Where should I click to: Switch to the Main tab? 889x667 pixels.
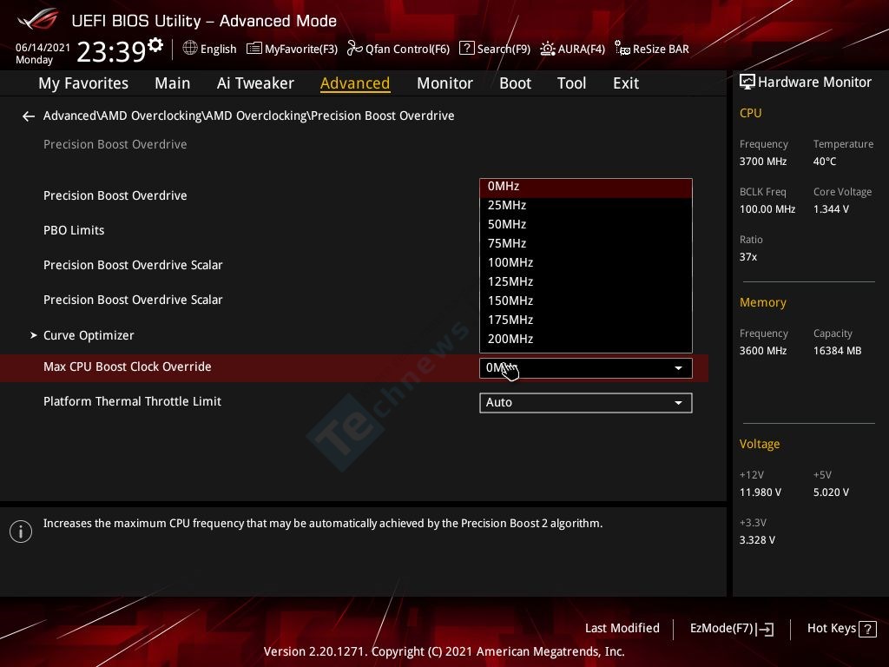173,83
